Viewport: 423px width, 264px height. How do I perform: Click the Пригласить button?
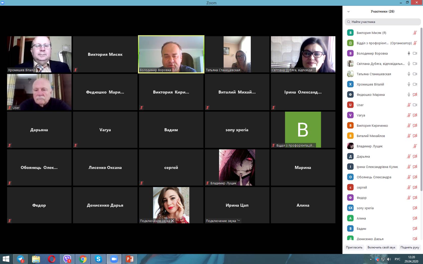pos(354,247)
